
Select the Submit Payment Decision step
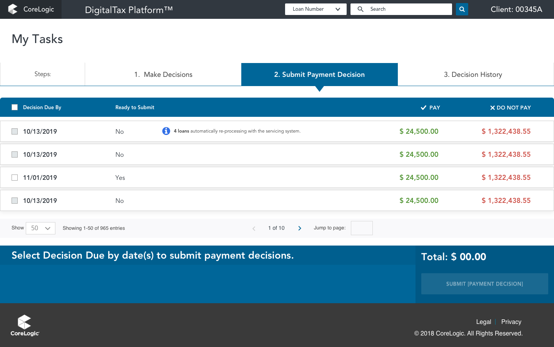[319, 75]
